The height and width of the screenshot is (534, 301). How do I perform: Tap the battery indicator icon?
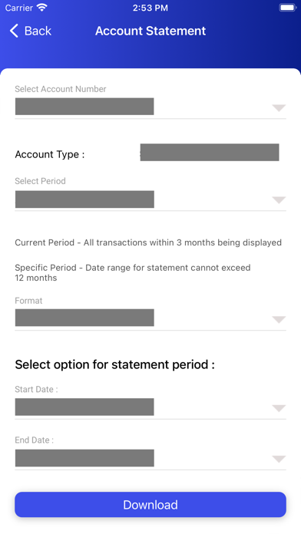coord(288,8)
